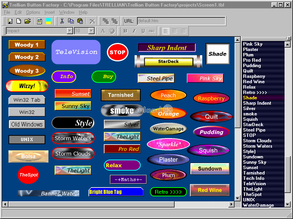Choose Sharp Indent in the style list
Viewport: 293px width, 219px height.
(x=257, y=103)
